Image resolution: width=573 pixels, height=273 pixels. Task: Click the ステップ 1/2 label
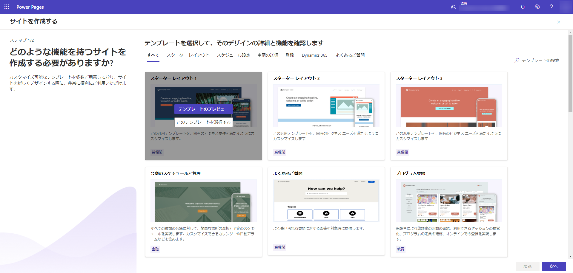click(x=22, y=40)
